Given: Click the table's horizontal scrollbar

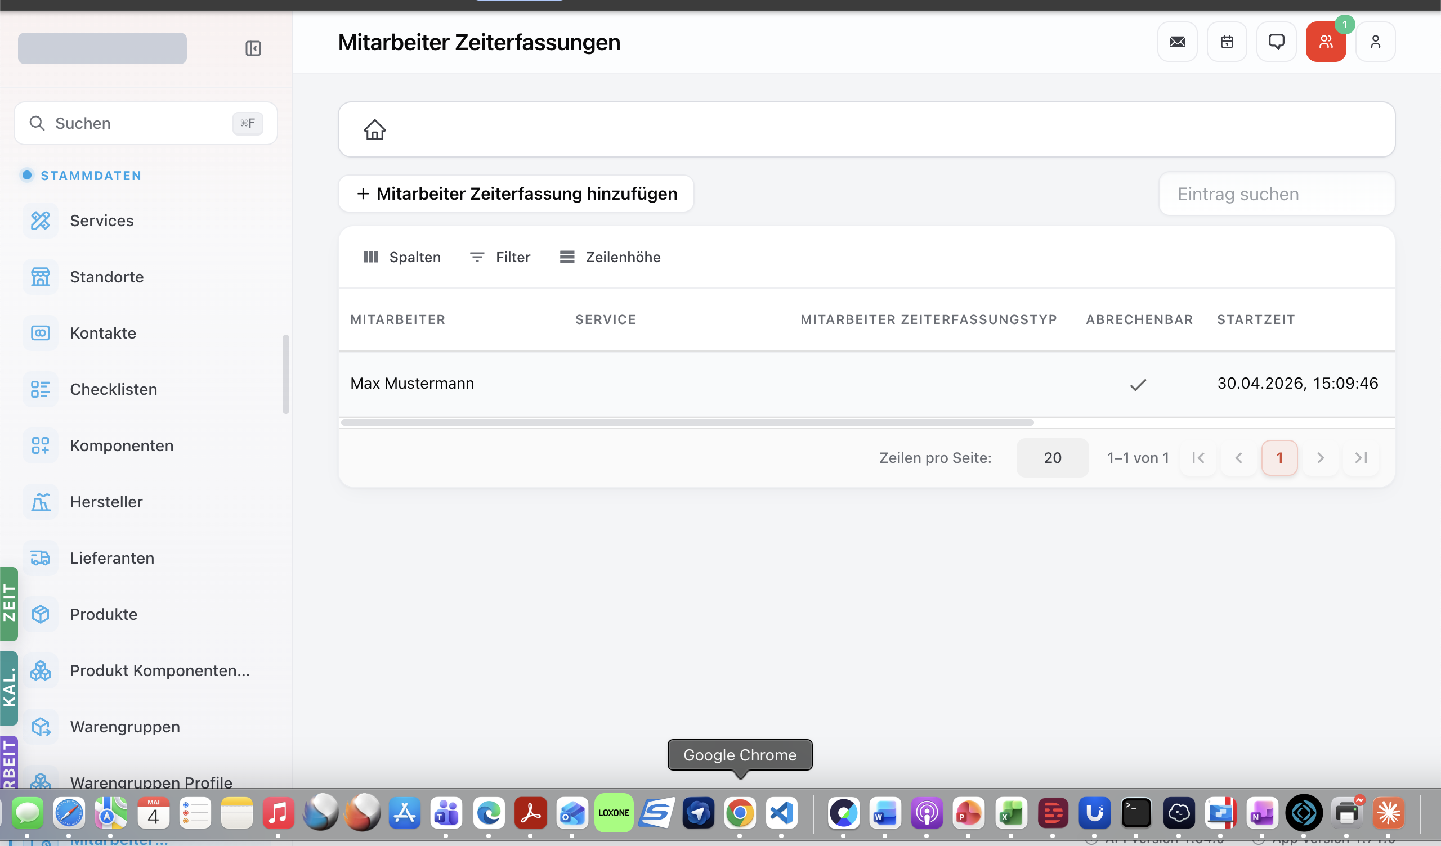Looking at the screenshot, I should (x=687, y=422).
